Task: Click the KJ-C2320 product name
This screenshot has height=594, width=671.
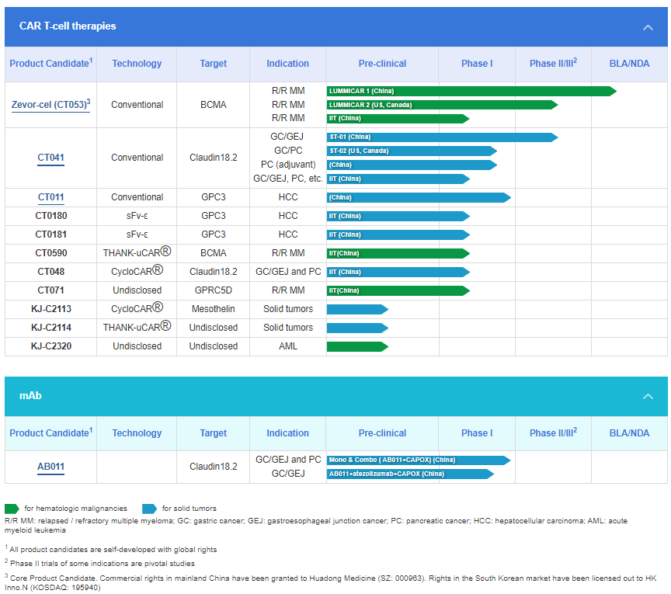Action: click(x=51, y=346)
